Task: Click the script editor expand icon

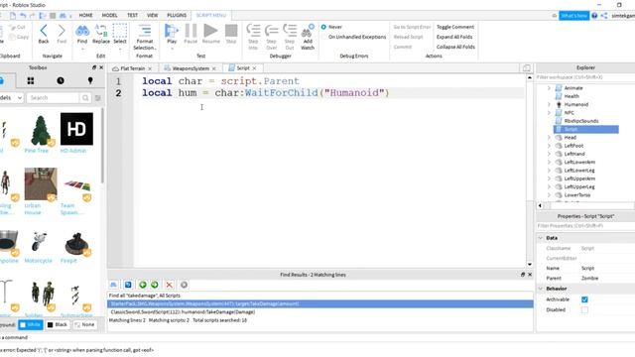Action: click(527, 68)
